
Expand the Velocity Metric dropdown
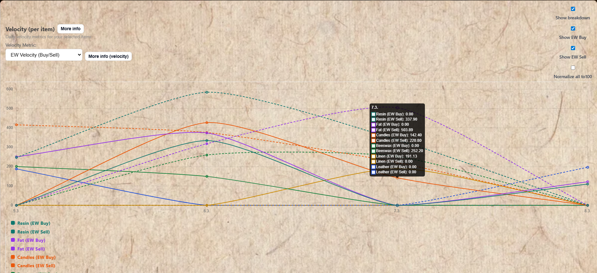click(44, 55)
